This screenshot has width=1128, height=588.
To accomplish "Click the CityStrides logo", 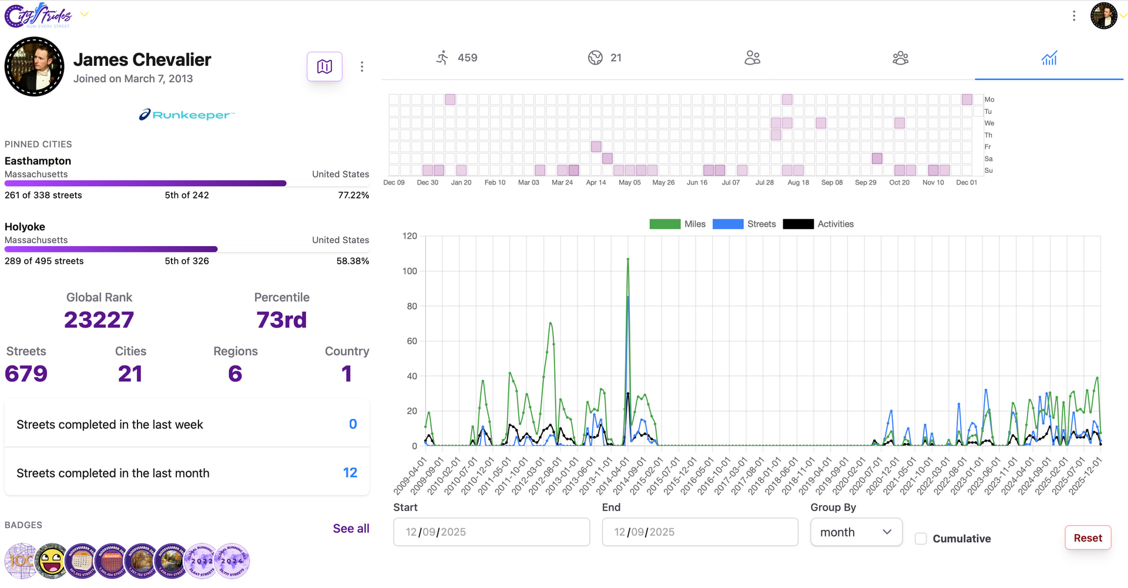I will click(x=39, y=15).
